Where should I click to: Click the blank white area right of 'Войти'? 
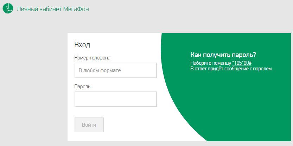[x=134, y=125]
